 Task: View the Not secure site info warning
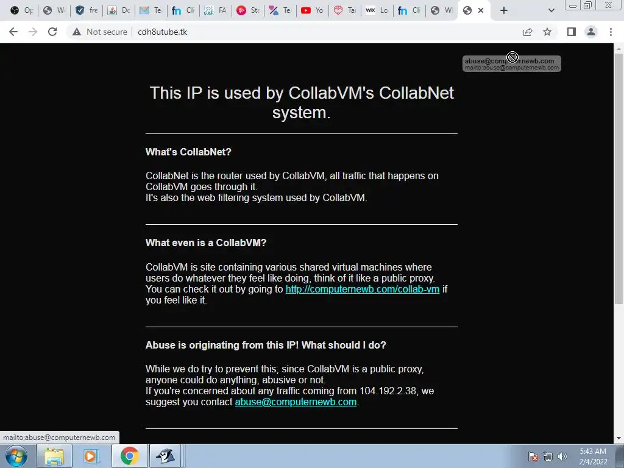click(x=100, y=32)
